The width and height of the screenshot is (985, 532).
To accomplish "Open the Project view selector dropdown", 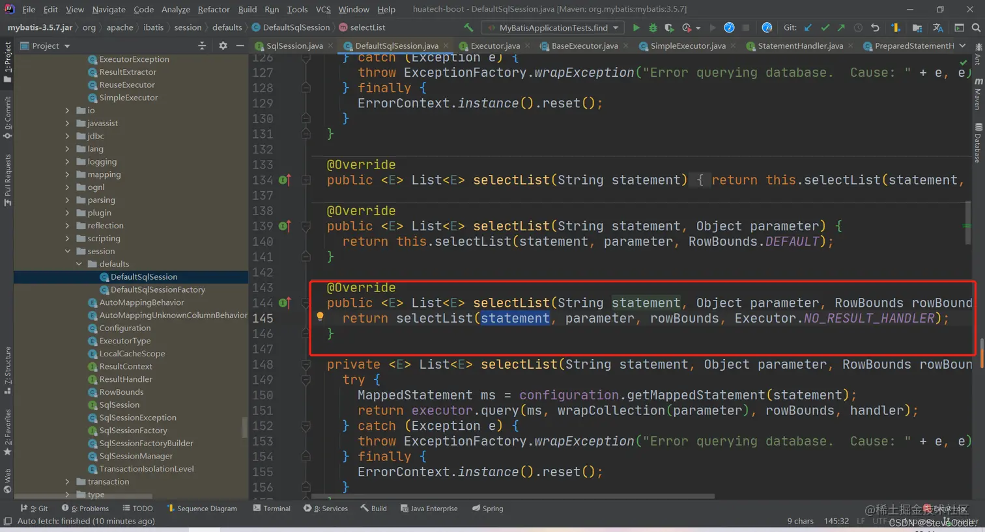I will 46,46.
